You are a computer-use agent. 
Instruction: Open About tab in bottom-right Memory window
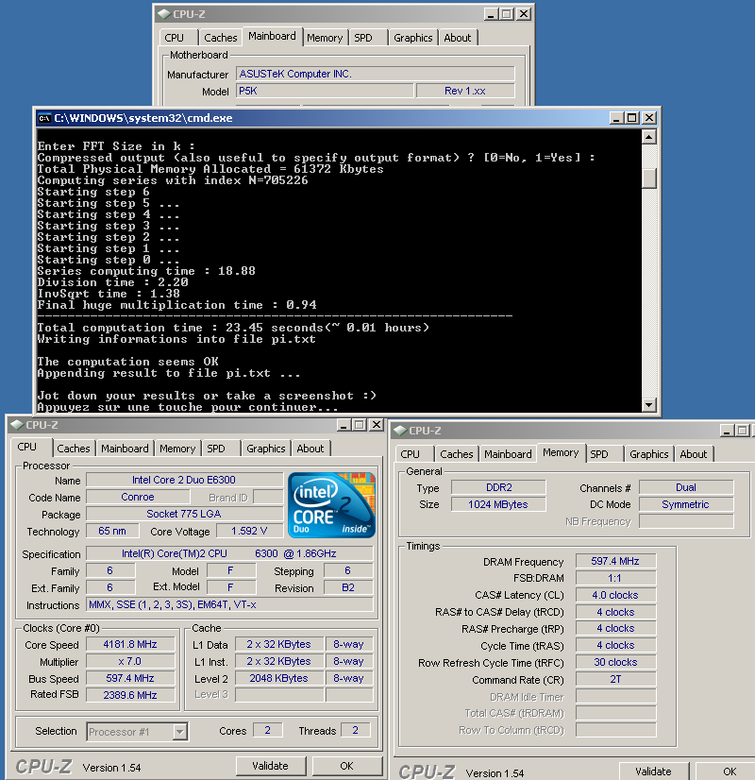coord(694,454)
